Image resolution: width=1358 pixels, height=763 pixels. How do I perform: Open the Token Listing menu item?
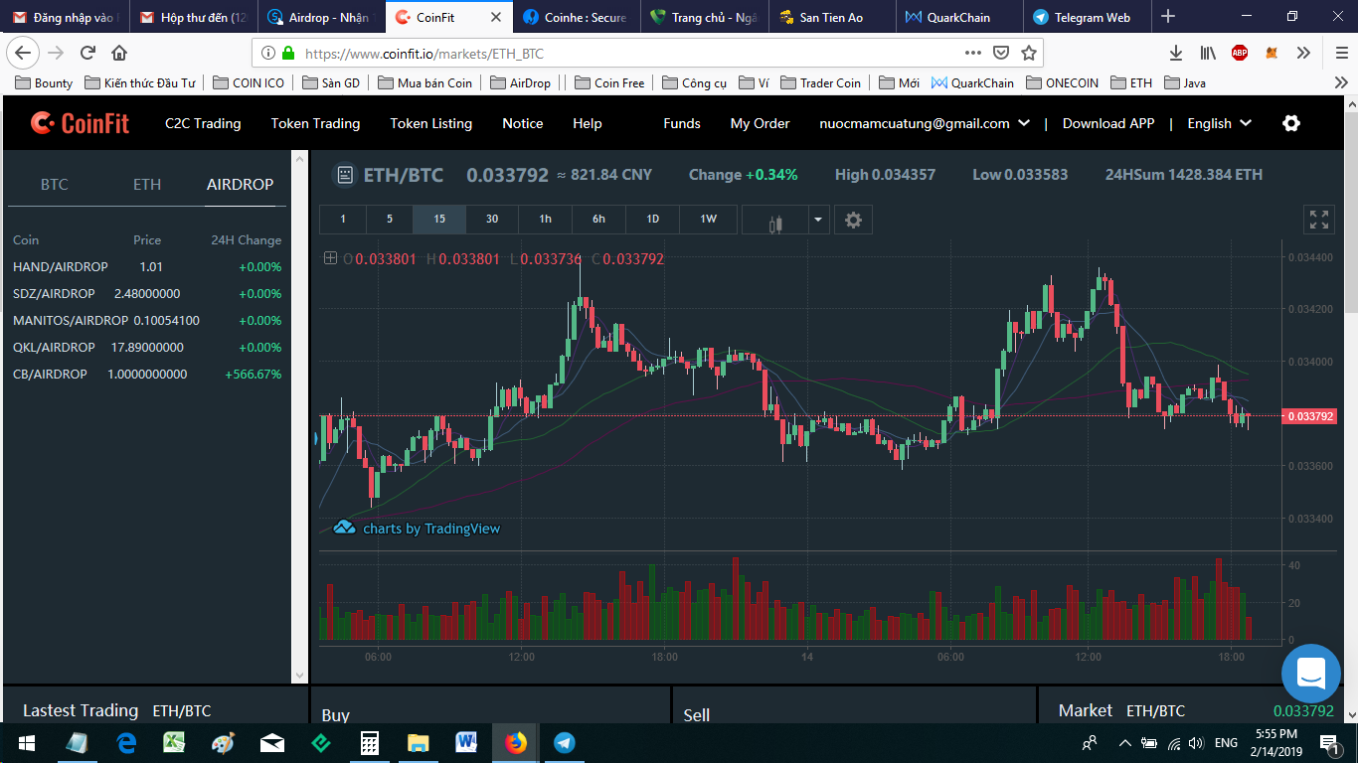[x=430, y=123]
